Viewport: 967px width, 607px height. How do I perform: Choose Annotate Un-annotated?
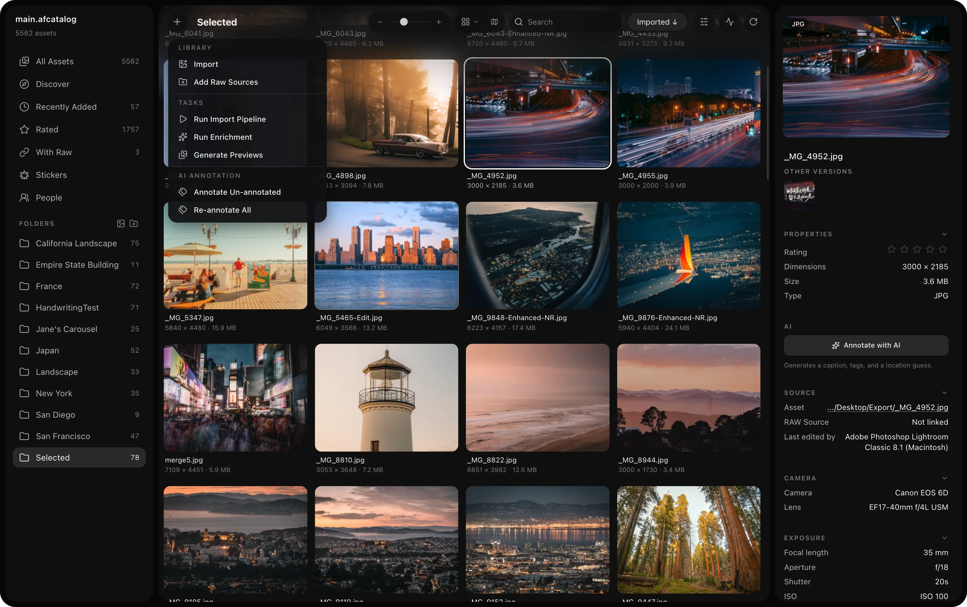247,192
